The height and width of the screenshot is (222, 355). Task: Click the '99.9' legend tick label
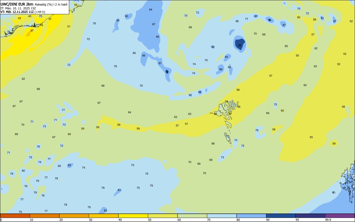click(328, 220)
